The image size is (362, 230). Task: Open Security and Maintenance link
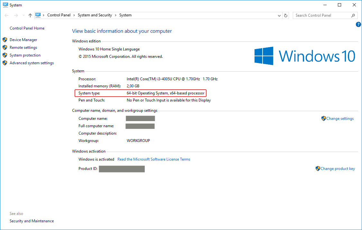click(x=32, y=221)
